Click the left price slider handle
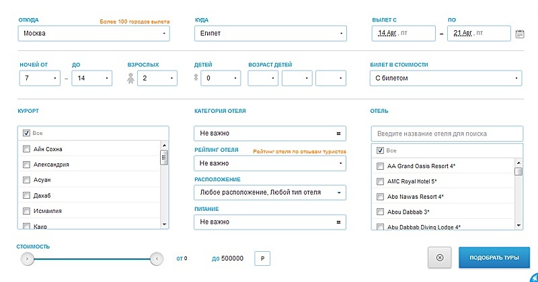 click(28, 258)
